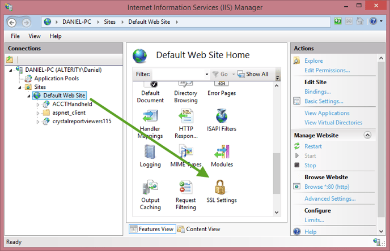Select Application Pools in the tree
390x251 pixels.
(x=57, y=79)
